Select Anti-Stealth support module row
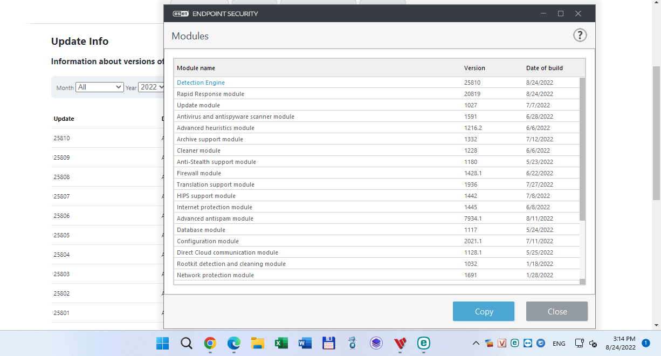The width and height of the screenshot is (661, 356). pyautogui.click(x=377, y=162)
